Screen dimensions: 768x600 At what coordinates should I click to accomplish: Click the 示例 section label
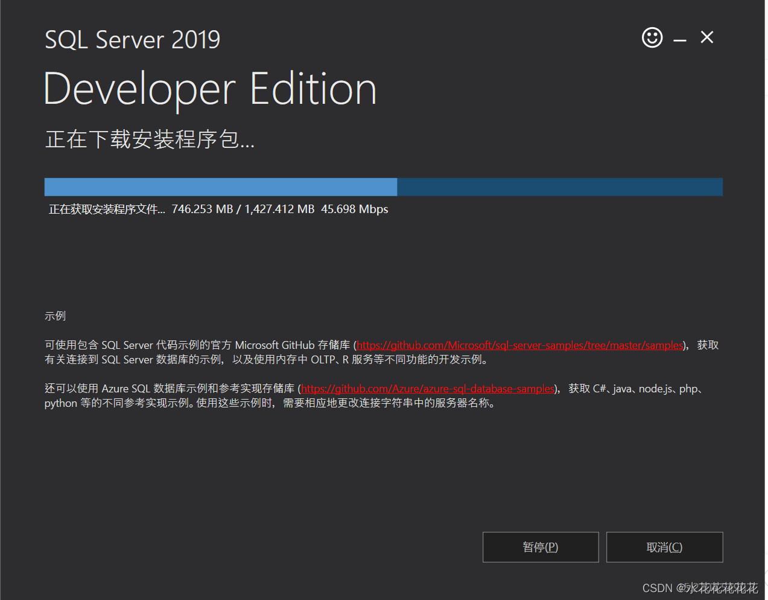(55, 316)
